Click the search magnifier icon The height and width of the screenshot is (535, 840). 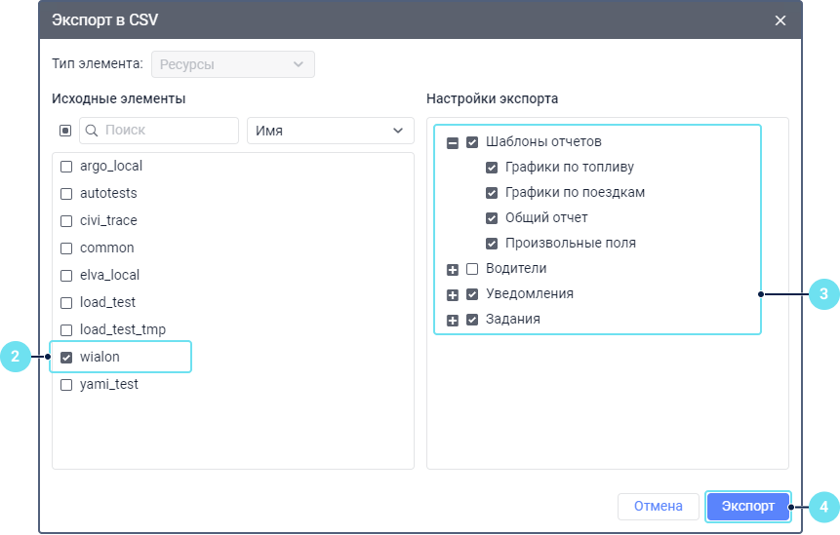point(92,131)
